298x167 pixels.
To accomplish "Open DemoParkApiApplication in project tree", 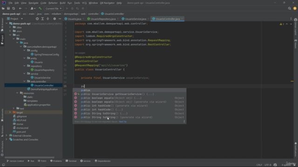I will tap(44, 89).
